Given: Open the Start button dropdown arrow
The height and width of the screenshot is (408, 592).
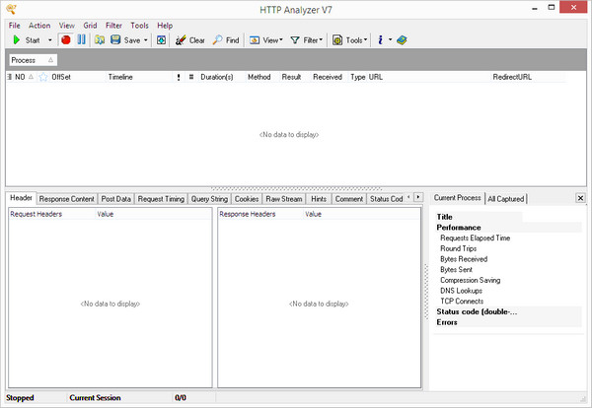Looking at the screenshot, I should point(49,40).
